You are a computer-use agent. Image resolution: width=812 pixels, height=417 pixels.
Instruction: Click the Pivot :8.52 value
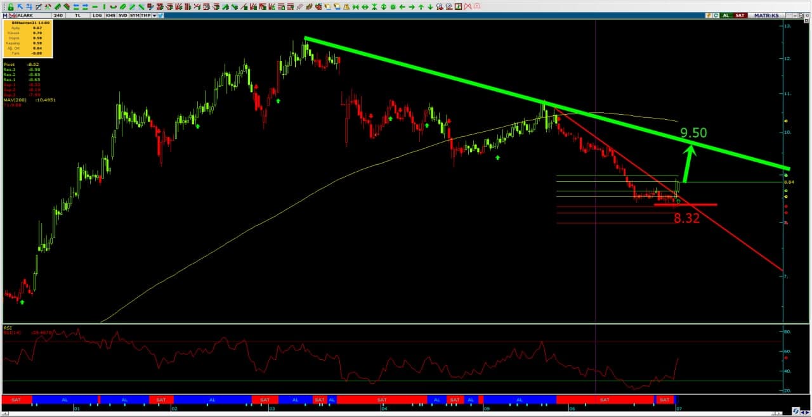22,64
